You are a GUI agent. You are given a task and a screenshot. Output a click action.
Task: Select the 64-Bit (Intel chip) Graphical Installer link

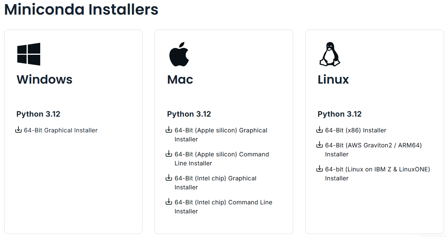[x=215, y=178]
